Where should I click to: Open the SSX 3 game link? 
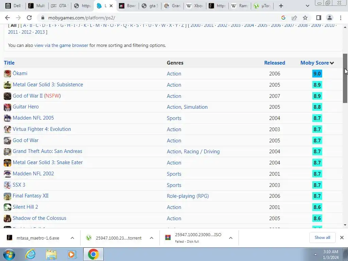(x=19, y=185)
